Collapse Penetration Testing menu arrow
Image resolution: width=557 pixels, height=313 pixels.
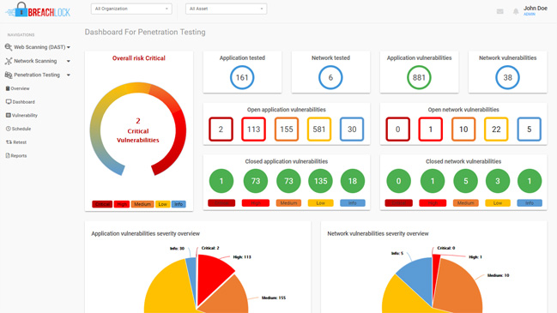(x=69, y=75)
